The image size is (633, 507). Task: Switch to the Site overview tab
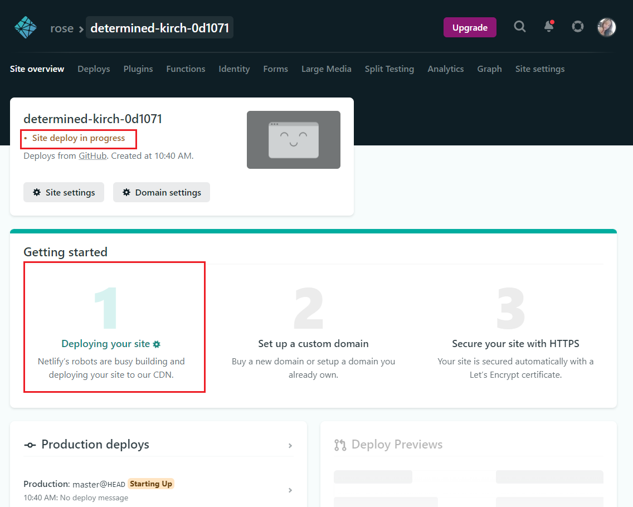[x=37, y=69]
